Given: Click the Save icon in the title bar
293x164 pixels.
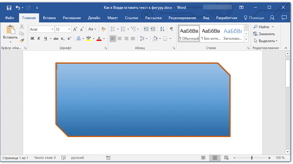Looking at the screenshot, I should (9, 8).
